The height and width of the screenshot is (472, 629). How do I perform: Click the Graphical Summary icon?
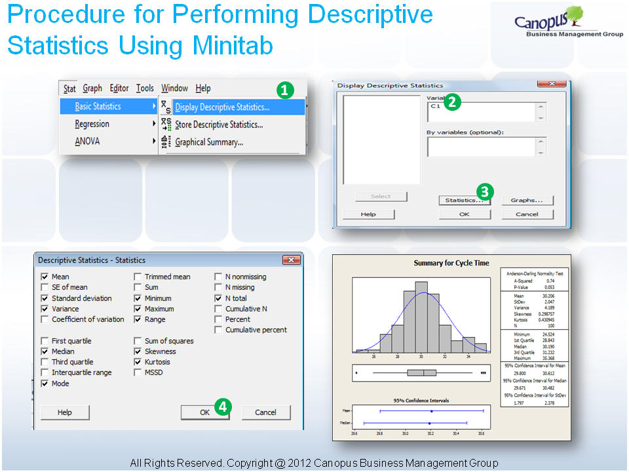166,142
